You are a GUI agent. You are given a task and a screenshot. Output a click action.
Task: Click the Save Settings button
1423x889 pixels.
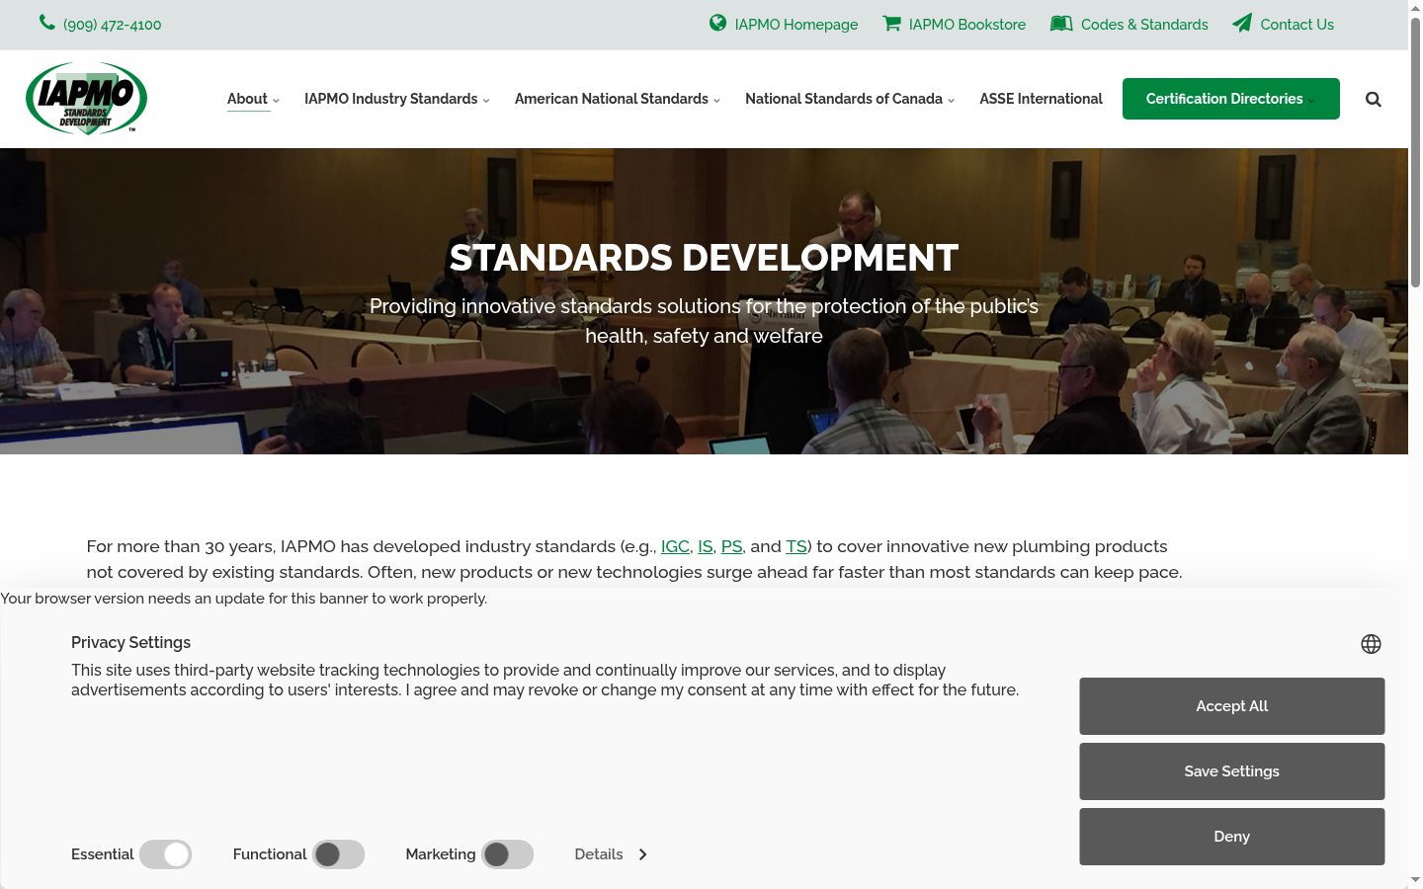pyautogui.click(x=1231, y=771)
